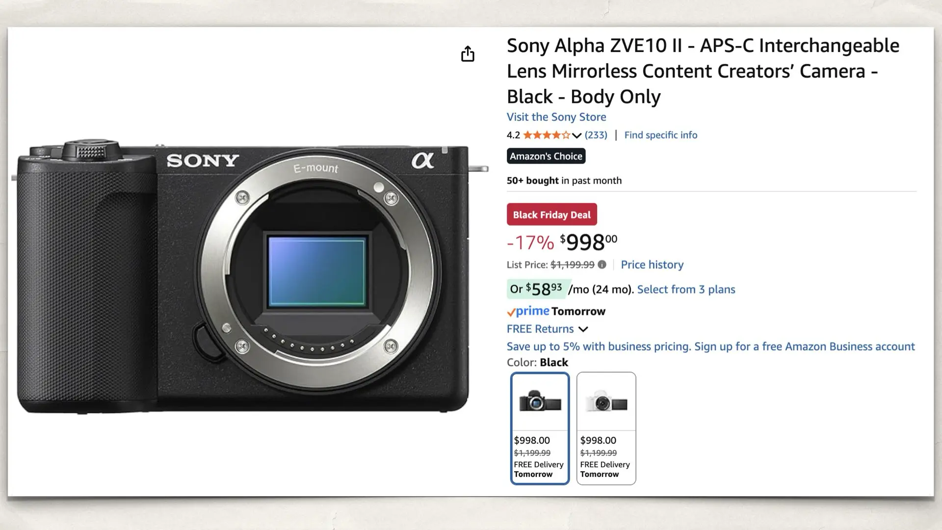Click the Amazon's Choice badge
Viewport: 942px width, 530px height.
[x=546, y=156]
